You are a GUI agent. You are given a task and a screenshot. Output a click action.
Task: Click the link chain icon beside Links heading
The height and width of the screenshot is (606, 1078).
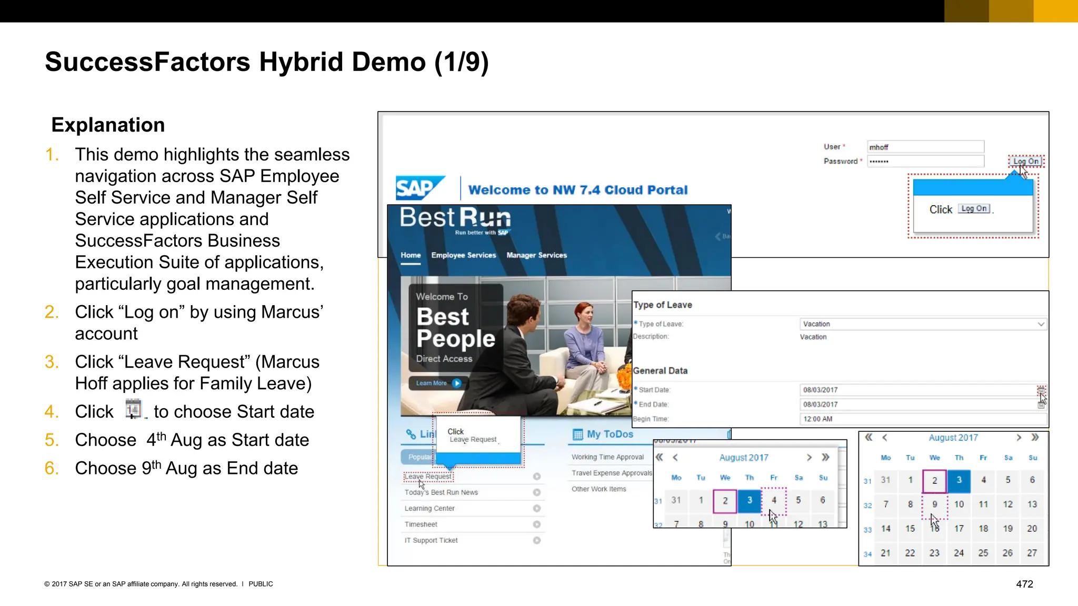pyautogui.click(x=411, y=434)
